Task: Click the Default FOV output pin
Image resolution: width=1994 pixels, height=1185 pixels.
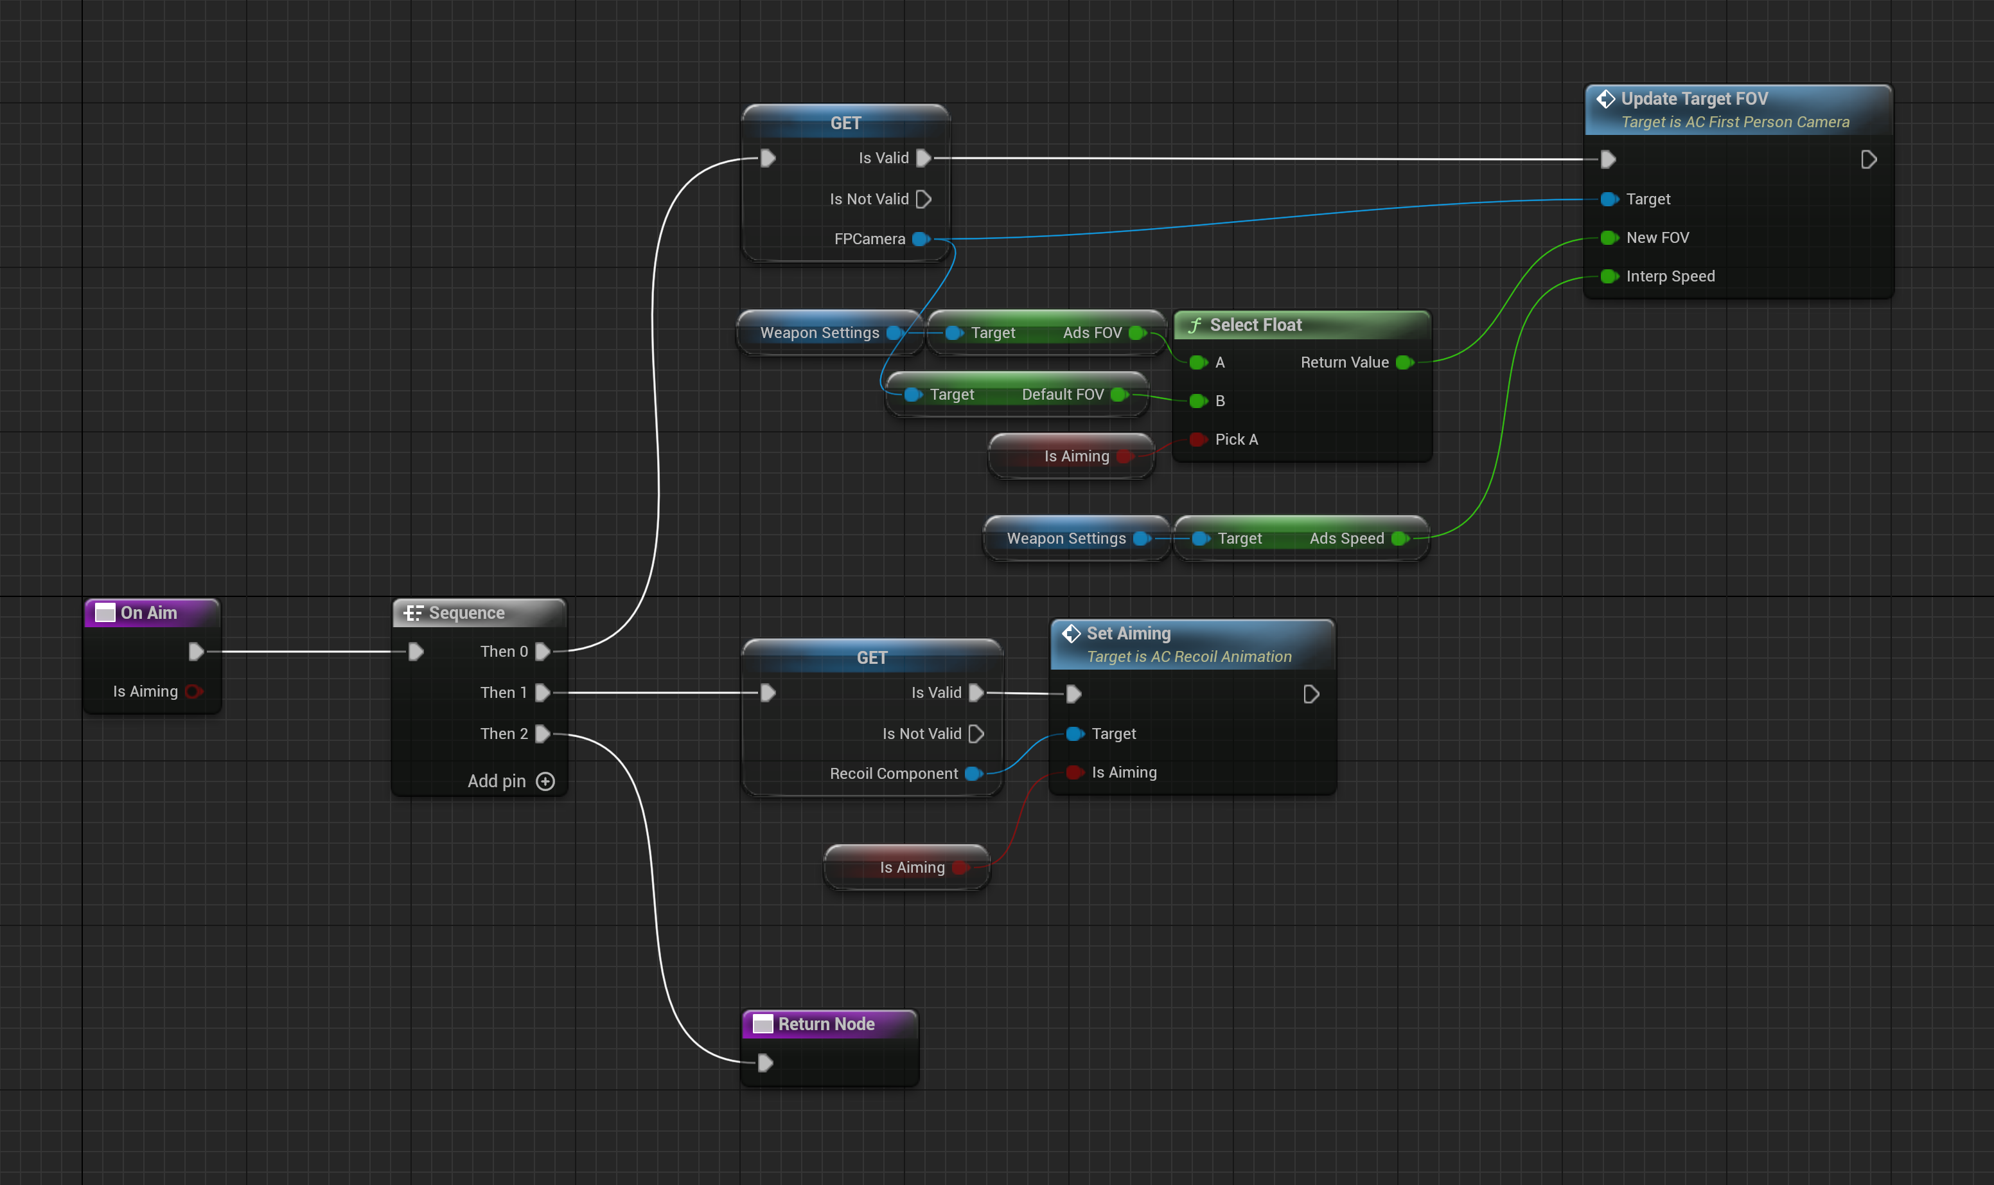Action: click(x=1119, y=395)
